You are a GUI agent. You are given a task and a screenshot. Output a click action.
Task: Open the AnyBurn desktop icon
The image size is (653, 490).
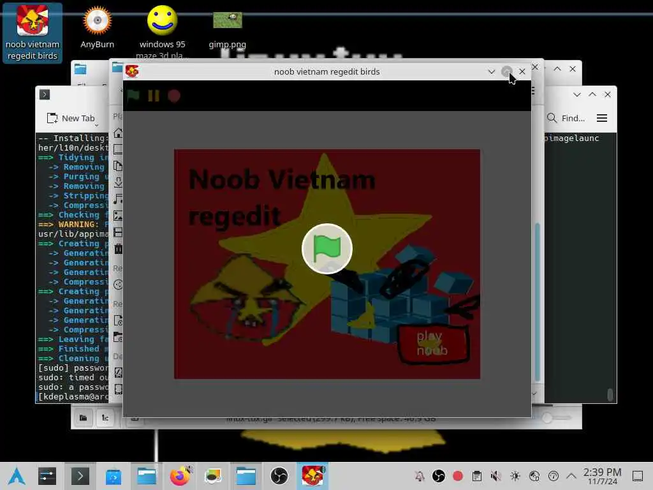[x=97, y=28]
